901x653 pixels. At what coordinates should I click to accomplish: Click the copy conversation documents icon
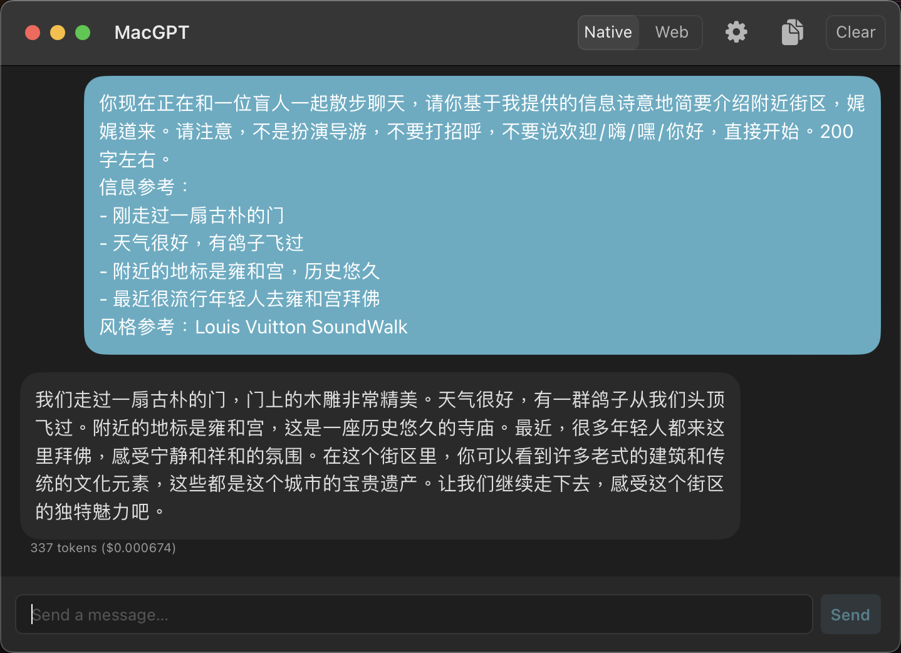click(793, 32)
